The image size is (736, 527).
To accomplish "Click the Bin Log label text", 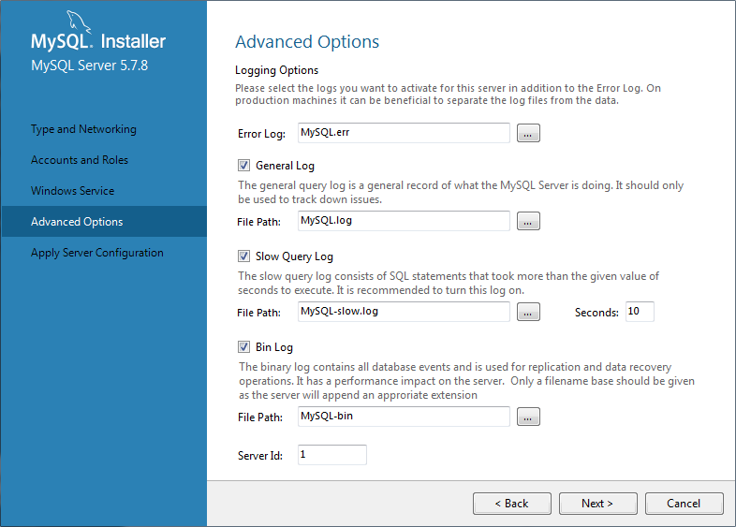I will 274,347.
